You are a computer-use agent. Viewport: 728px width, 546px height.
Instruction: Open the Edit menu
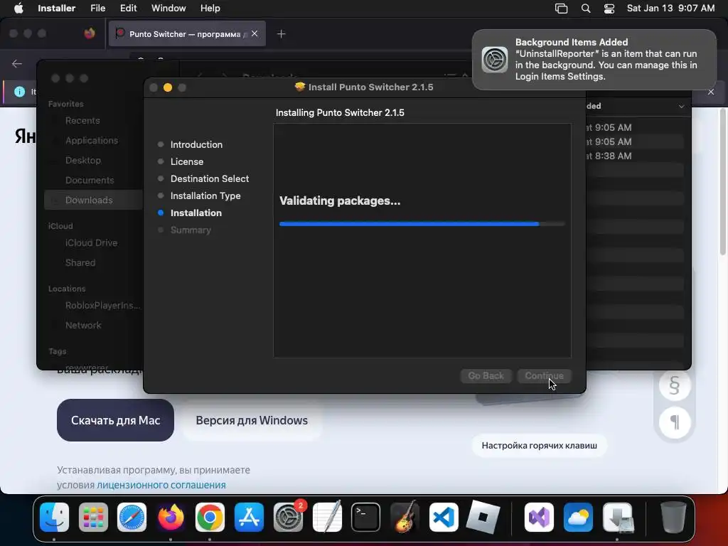point(128,8)
